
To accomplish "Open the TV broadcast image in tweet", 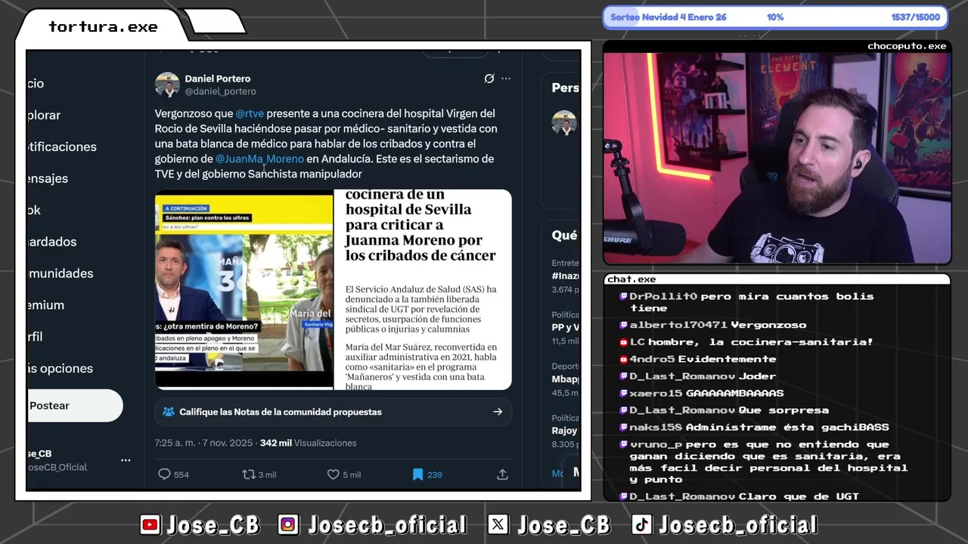I will click(x=244, y=289).
